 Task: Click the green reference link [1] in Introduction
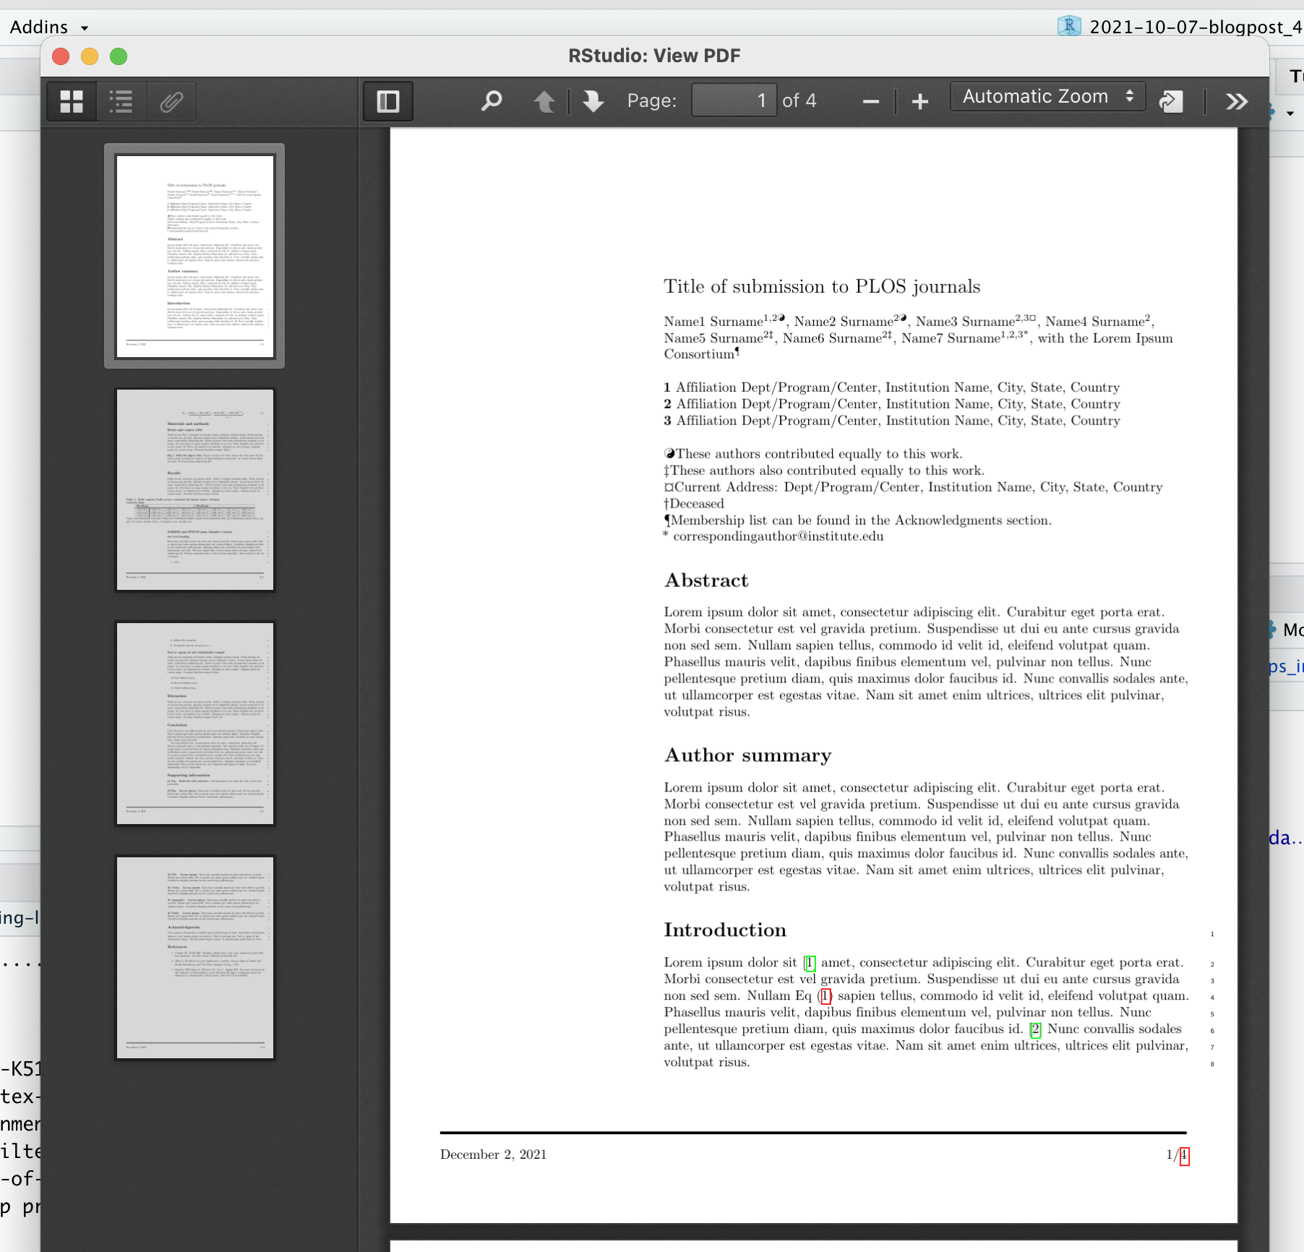coord(810,962)
